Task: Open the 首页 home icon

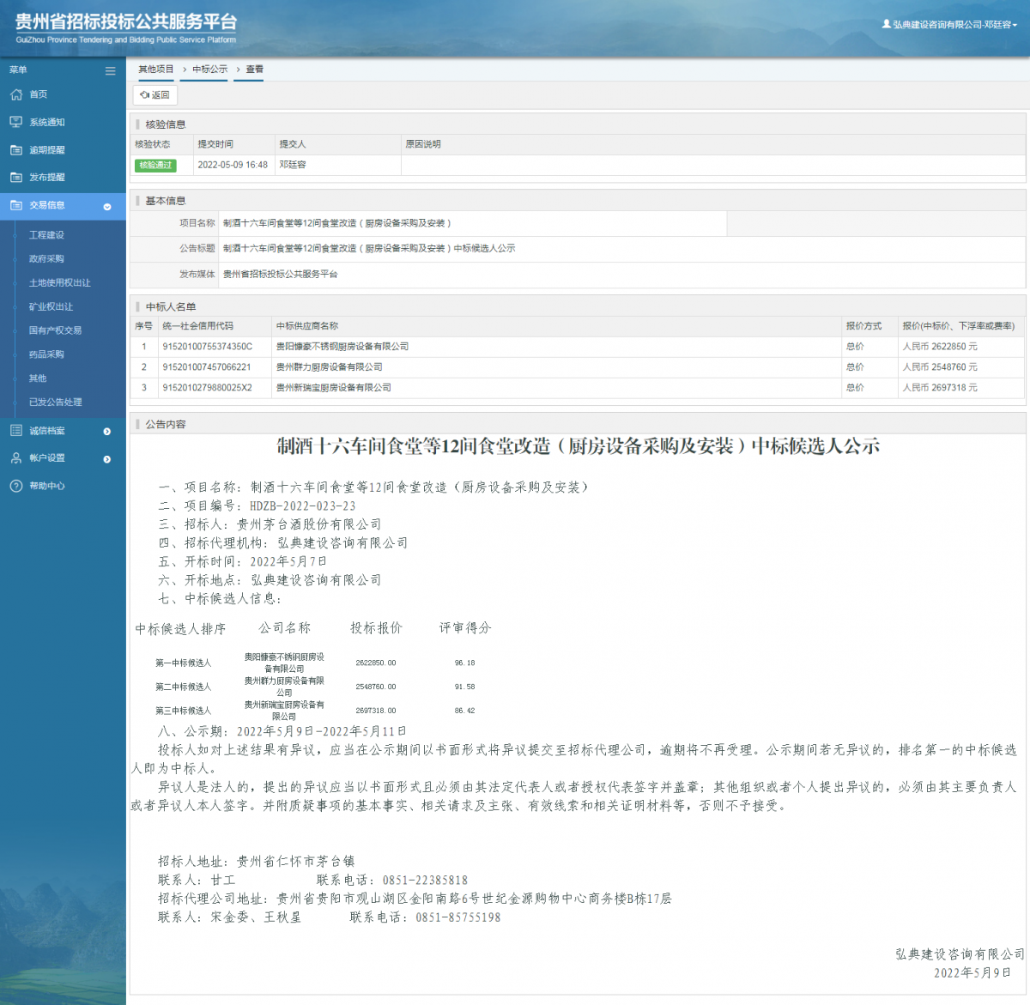Action: point(15,94)
